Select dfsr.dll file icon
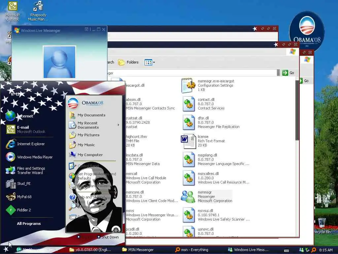The image size is (338, 254). click(x=188, y=122)
